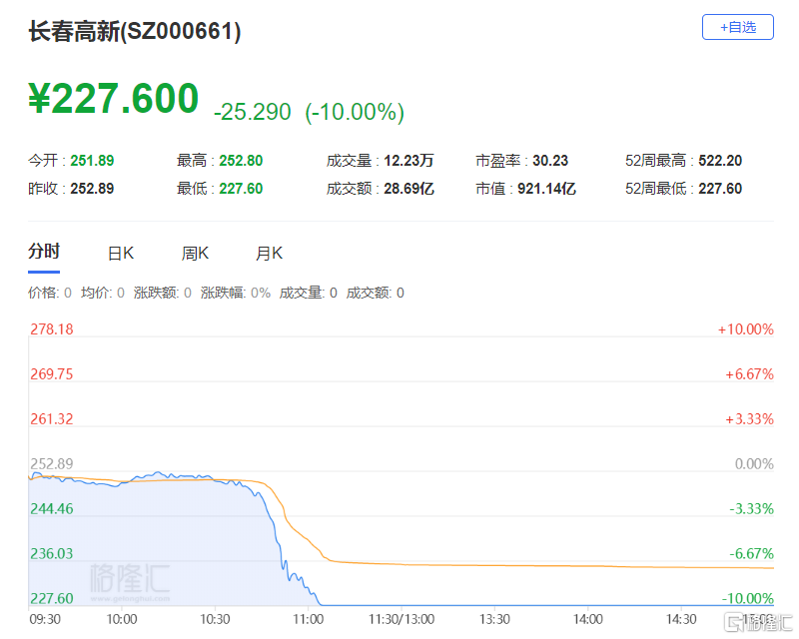
Task: Click the 涨跌幅: 0% readout
Action: tap(236, 293)
